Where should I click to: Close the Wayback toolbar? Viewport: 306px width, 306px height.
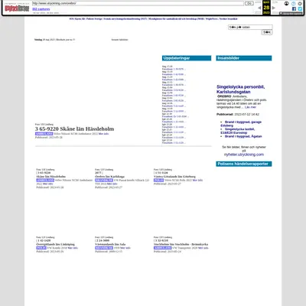[x=300, y=3]
